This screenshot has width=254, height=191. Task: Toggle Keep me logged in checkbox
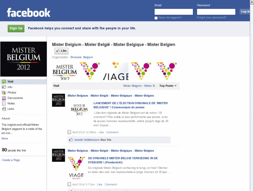[x=156, y=18]
